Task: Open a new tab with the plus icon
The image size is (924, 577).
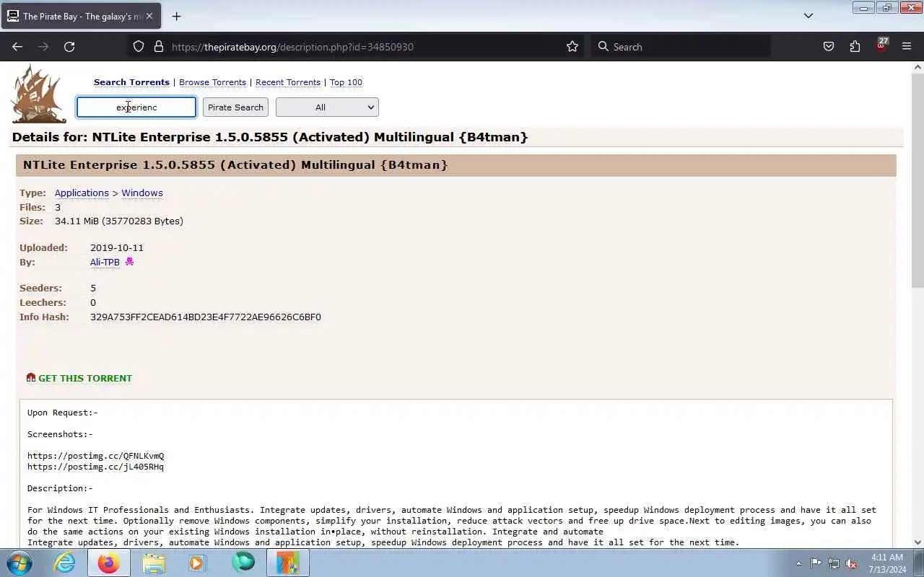Action: coord(177,16)
